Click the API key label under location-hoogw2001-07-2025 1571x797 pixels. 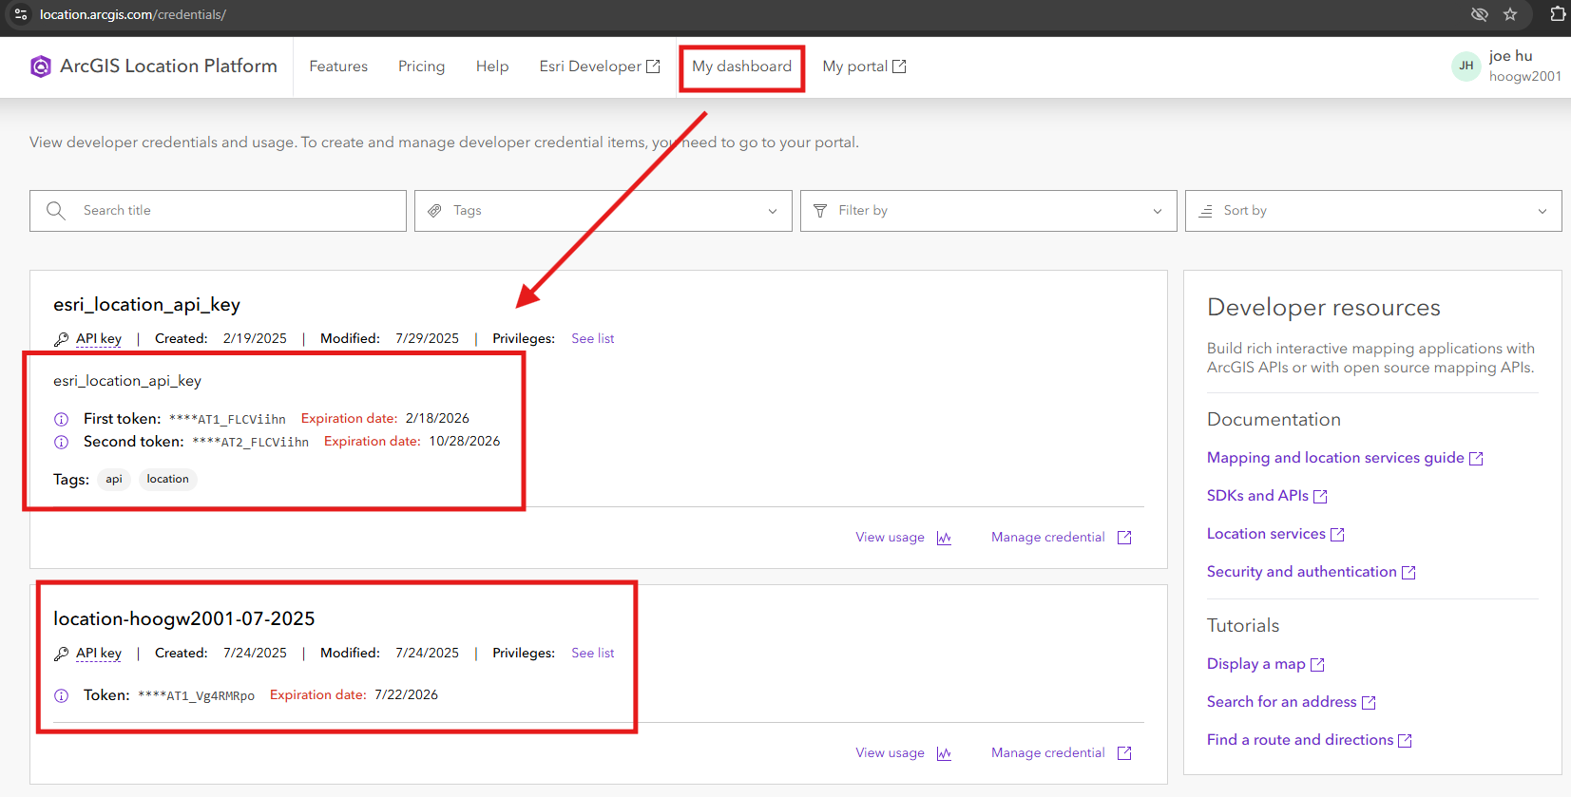(x=99, y=654)
